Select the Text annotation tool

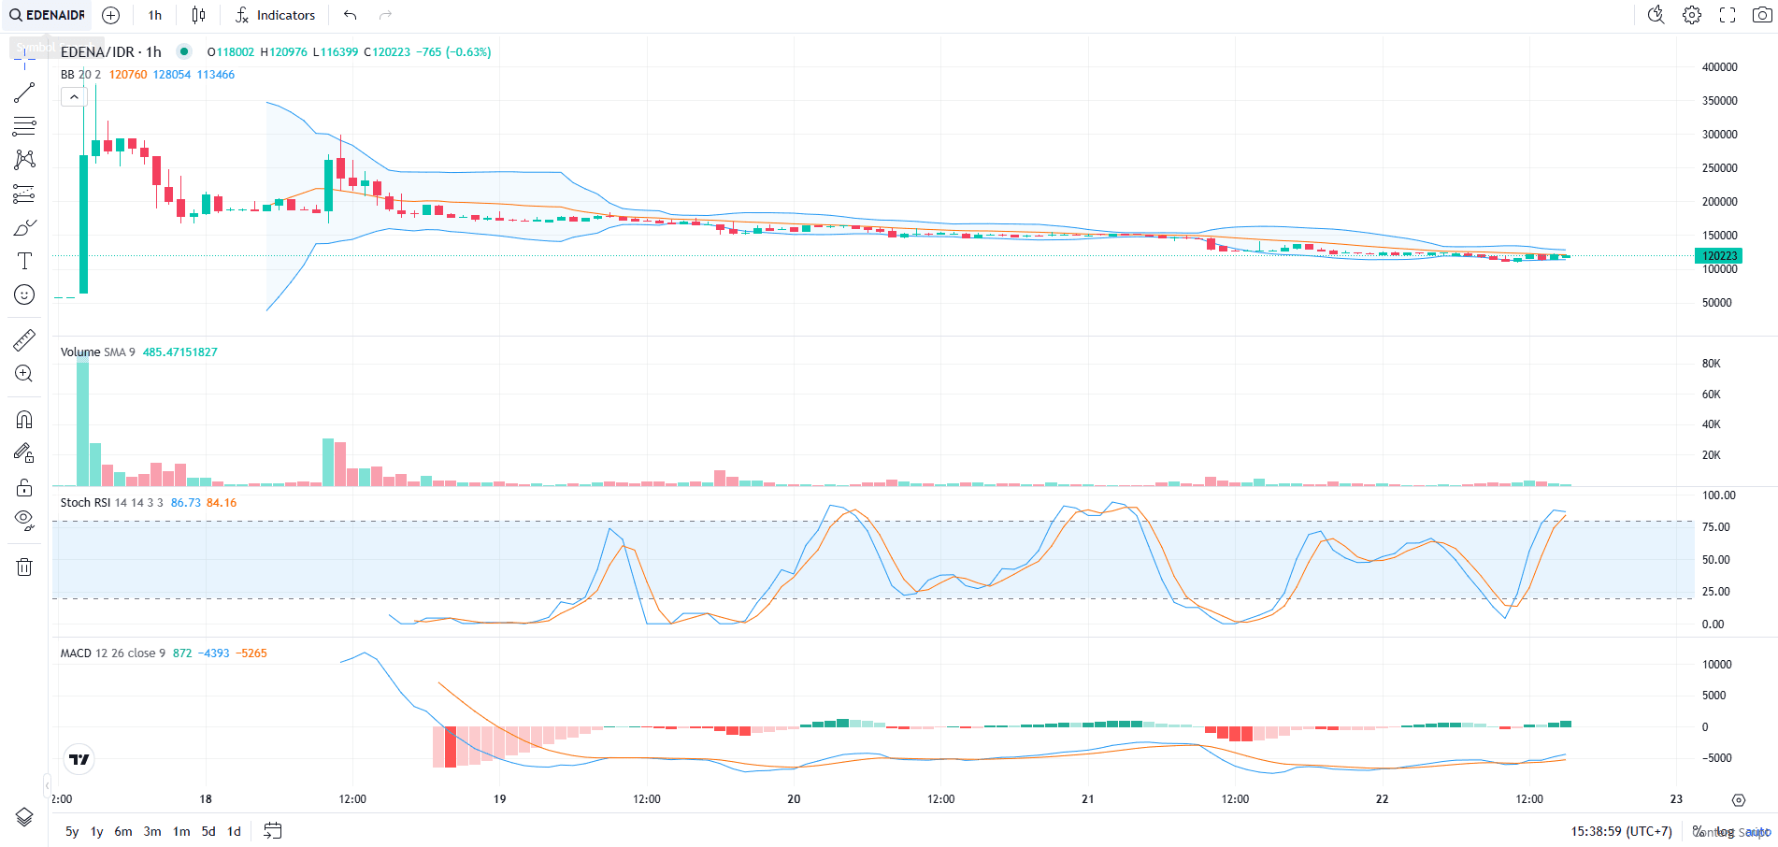click(x=24, y=261)
